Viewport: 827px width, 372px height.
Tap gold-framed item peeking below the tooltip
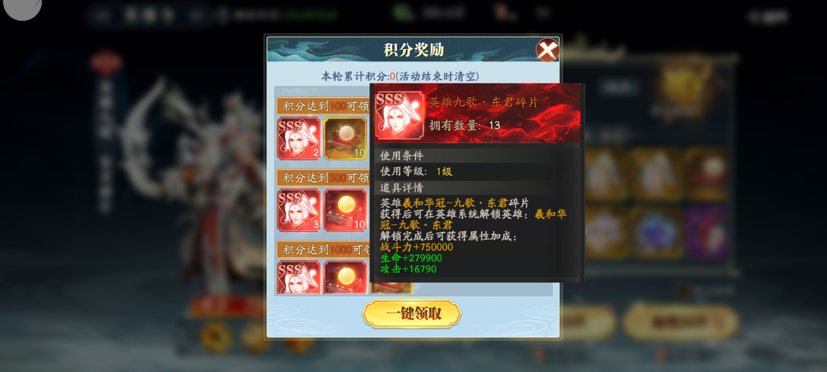(x=391, y=288)
